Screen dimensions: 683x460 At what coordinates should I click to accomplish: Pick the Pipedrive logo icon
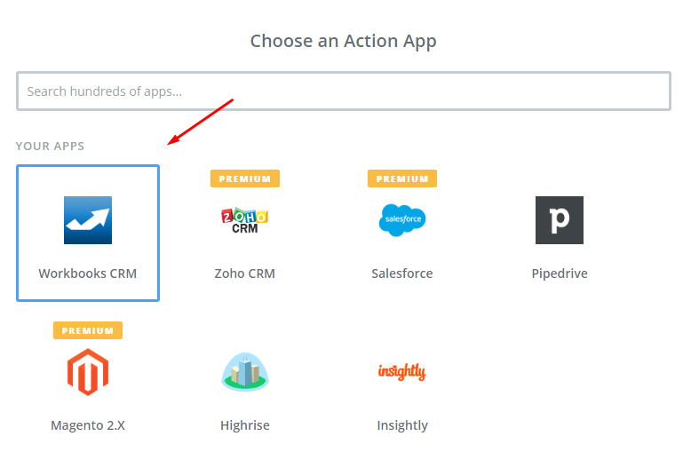pyautogui.click(x=560, y=220)
